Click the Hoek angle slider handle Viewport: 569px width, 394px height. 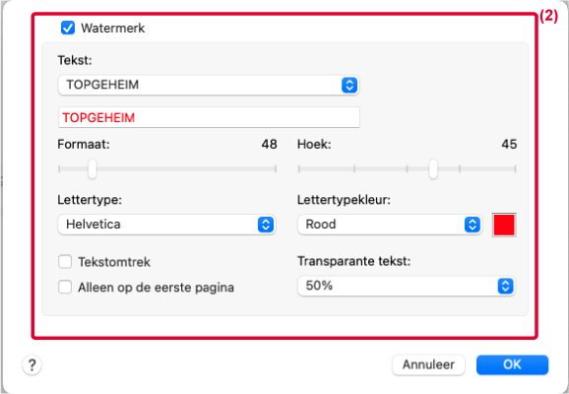point(433,168)
